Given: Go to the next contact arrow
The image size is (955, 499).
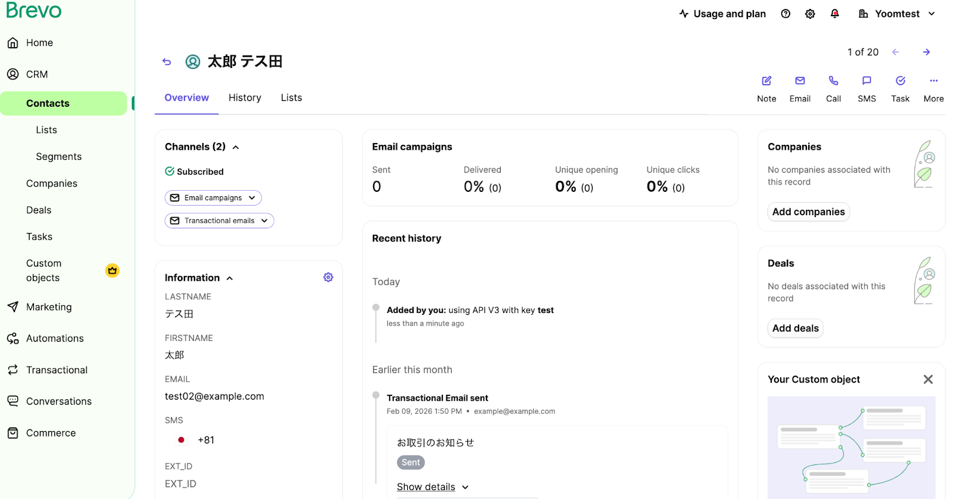Looking at the screenshot, I should click(x=926, y=52).
